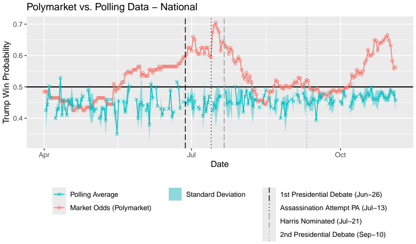
Task: Click the 2nd Presidential Debate dotted line key
Action: click(x=269, y=235)
